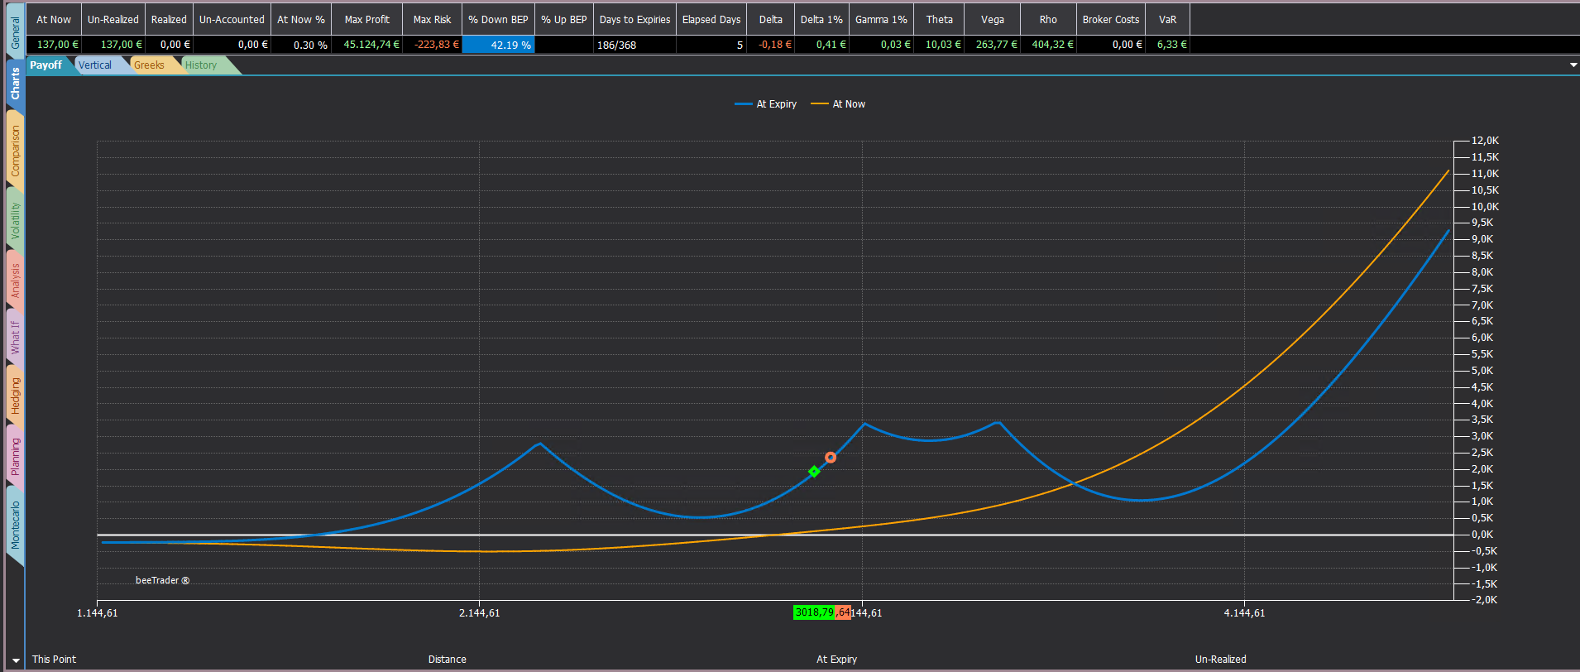Click the green 3018,79 price label
Screen dimensions: 1580x672
(814, 612)
